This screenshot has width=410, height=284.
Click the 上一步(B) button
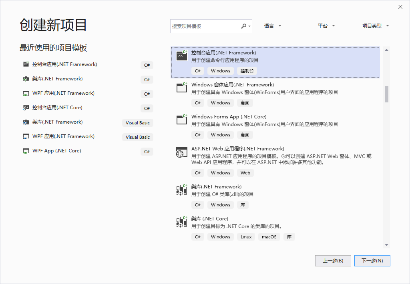pos(333,261)
